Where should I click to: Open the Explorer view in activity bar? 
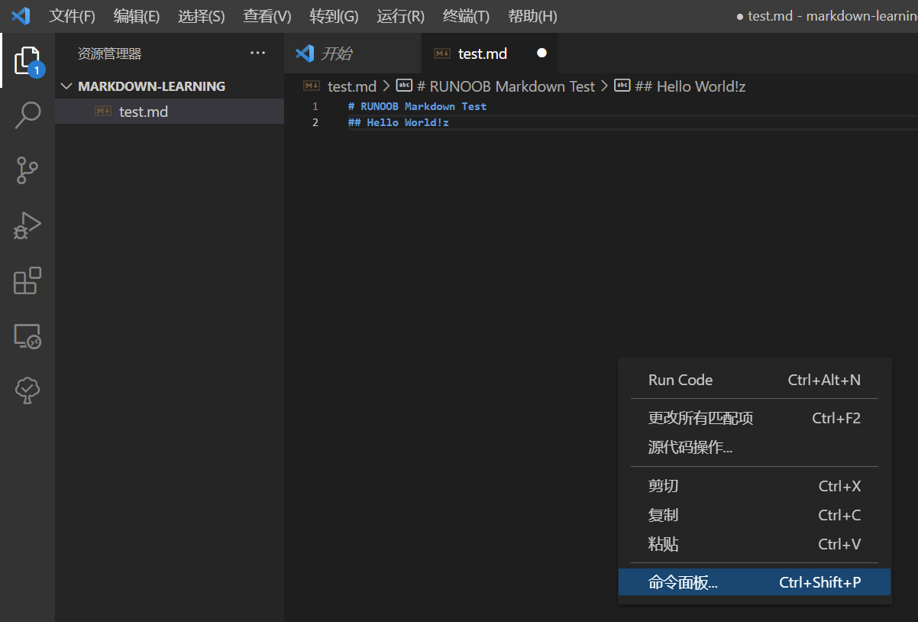click(27, 61)
